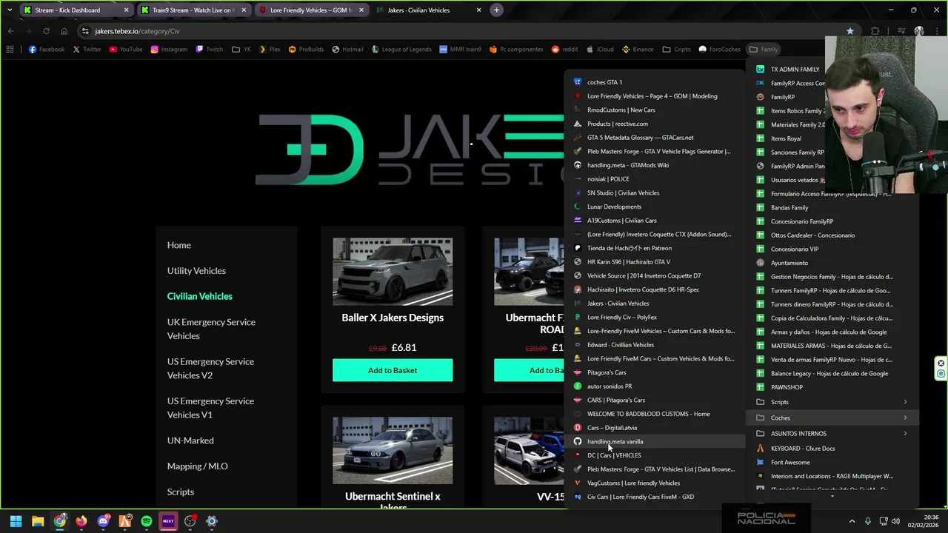Open the YouTube bookmark

[x=125, y=50]
